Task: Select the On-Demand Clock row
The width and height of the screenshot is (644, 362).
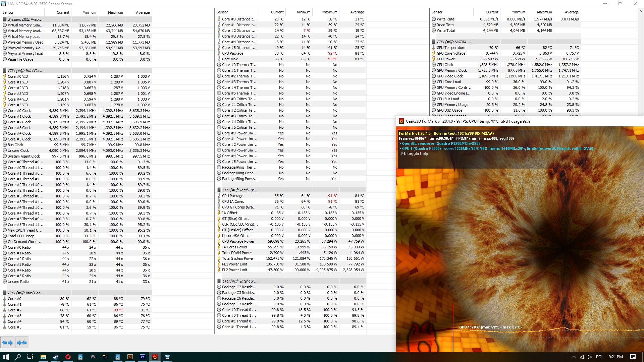Action: (76, 242)
